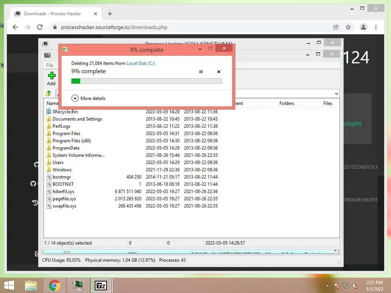
Task: Go back in the Chrome browser
Action: click(x=15, y=27)
